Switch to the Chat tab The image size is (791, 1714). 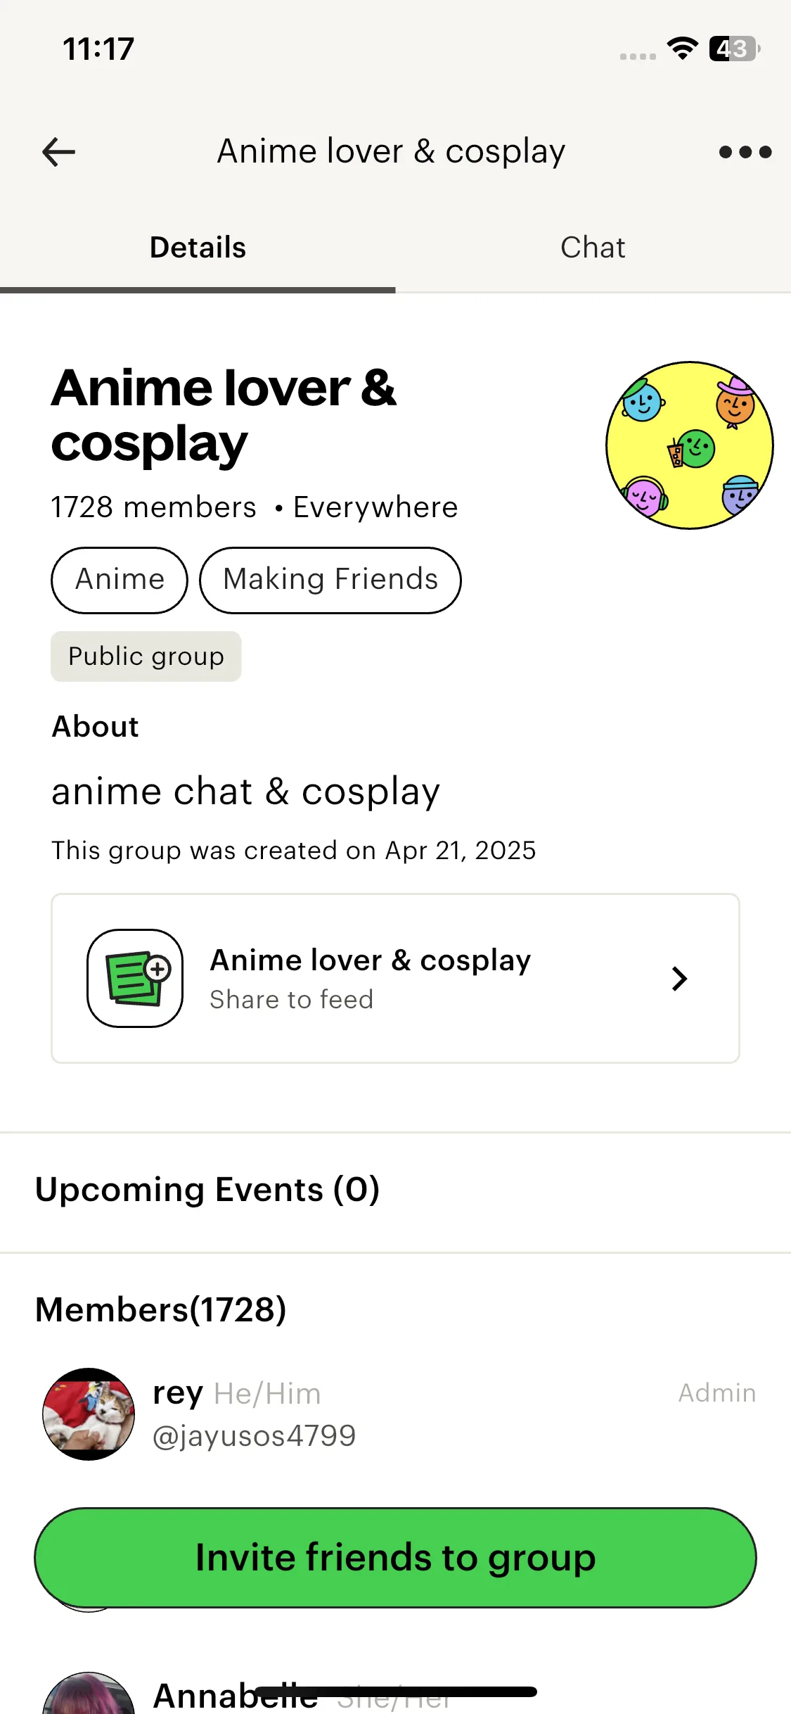point(593,248)
